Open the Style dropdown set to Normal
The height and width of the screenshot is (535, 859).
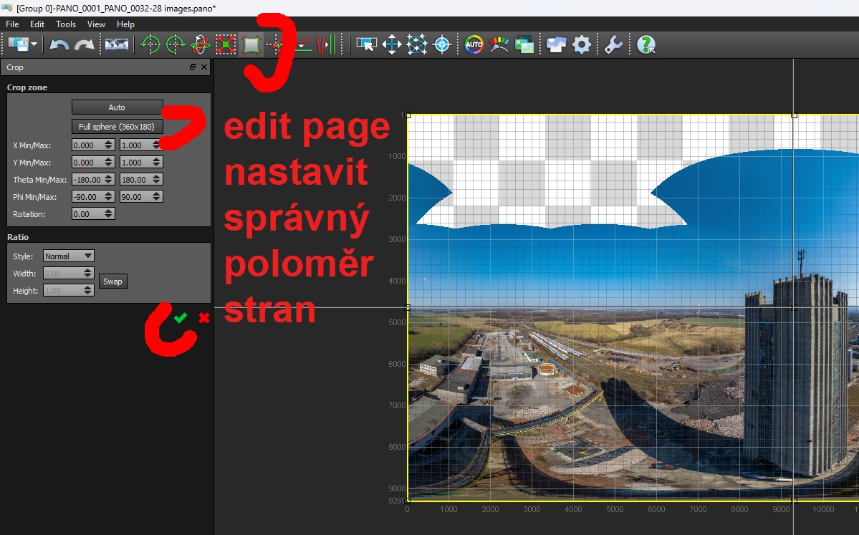point(69,256)
